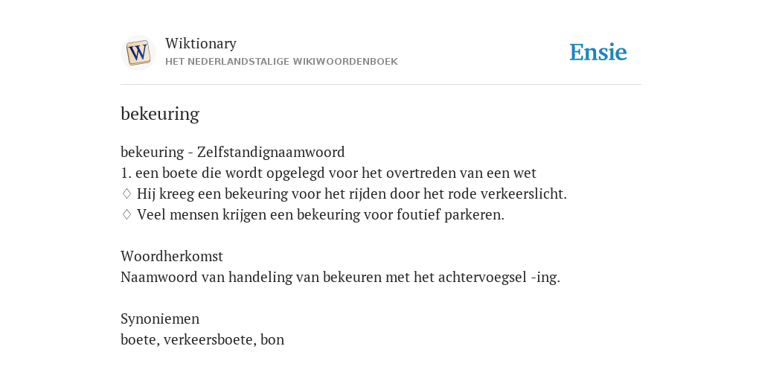The height and width of the screenshot is (381, 762).
Task: Click the Woordherkomst section label
Action: (172, 256)
